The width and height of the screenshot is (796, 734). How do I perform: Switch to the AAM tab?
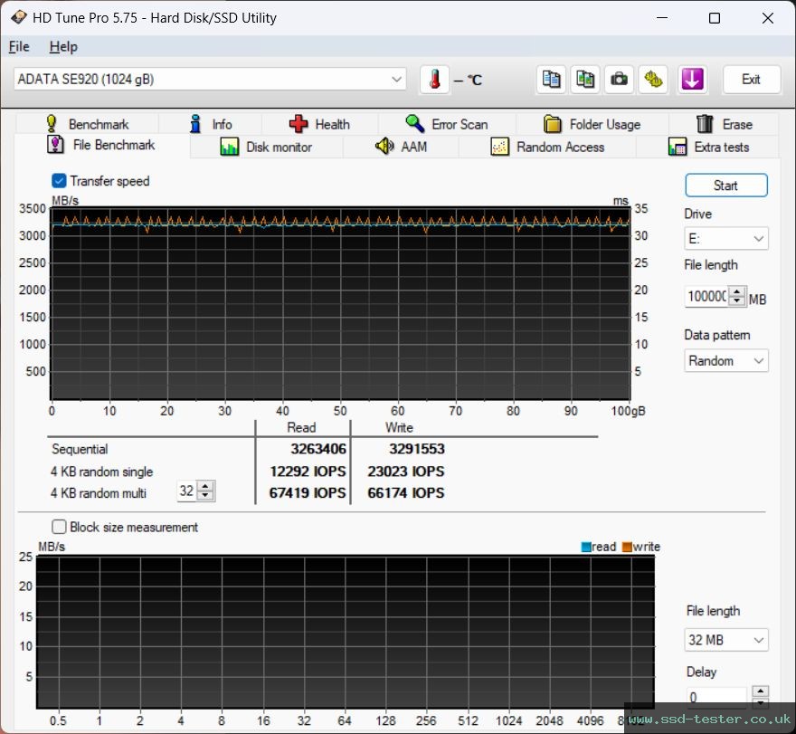pyautogui.click(x=401, y=147)
